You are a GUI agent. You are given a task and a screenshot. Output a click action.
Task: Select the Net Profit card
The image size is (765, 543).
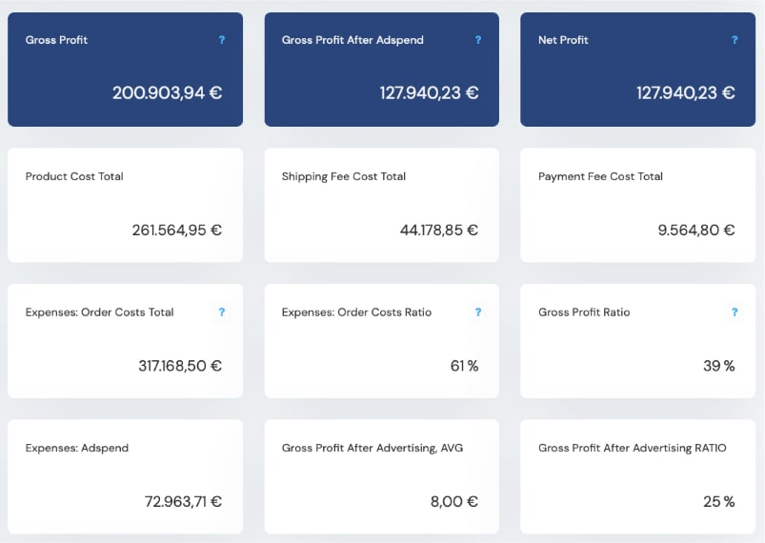(x=637, y=70)
